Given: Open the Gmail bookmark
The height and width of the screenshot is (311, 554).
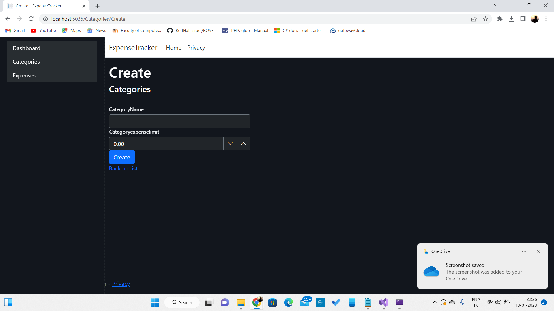Looking at the screenshot, I should [15, 30].
